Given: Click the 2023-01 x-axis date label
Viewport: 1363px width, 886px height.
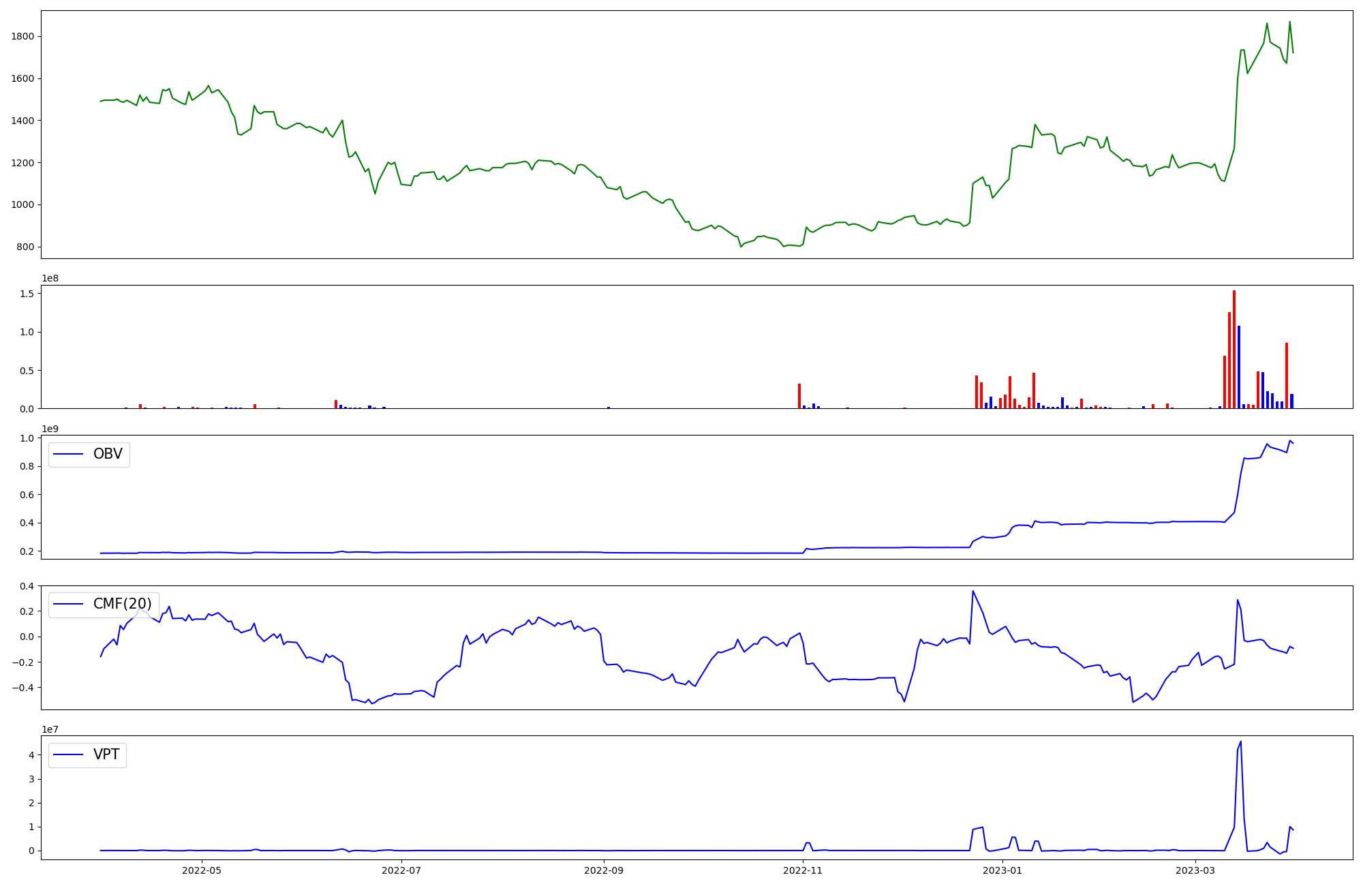Looking at the screenshot, I should [x=1003, y=870].
